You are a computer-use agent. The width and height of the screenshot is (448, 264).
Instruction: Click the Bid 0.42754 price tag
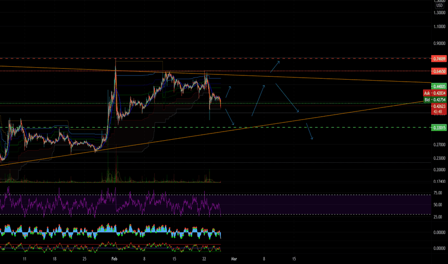point(435,100)
